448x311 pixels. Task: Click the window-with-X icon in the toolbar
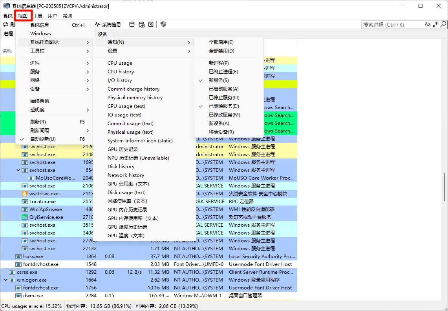(x=151, y=25)
